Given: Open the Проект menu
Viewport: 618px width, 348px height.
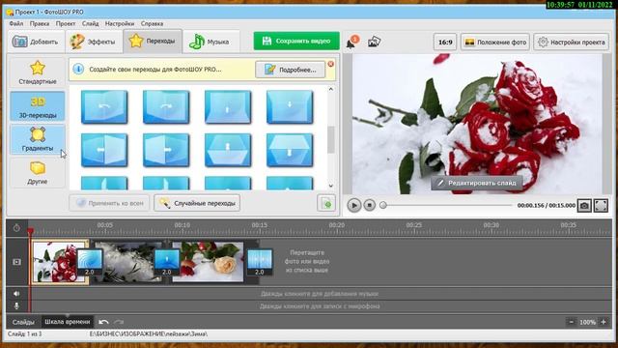Looking at the screenshot, I should pos(66,23).
